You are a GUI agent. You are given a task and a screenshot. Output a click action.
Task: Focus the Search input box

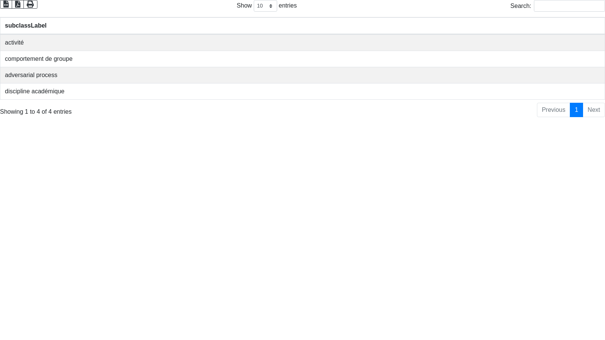click(x=569, y=6)
